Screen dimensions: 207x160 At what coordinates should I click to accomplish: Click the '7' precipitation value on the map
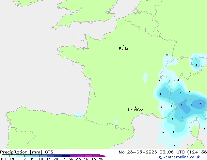[x=181, y=105]
